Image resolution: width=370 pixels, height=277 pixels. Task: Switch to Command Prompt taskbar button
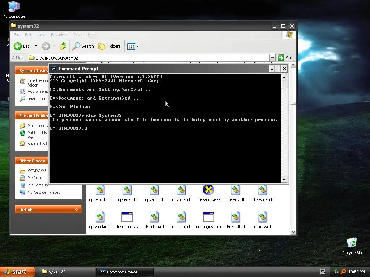(x=125, y=272)
